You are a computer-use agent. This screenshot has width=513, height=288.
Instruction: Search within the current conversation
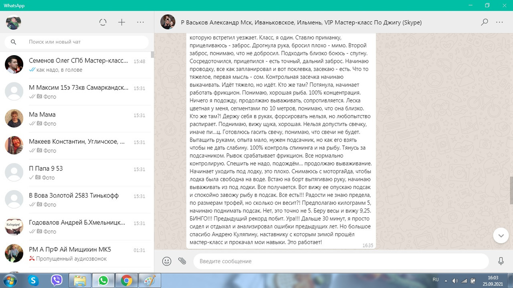pyautogui.click(x=485, y=22)
